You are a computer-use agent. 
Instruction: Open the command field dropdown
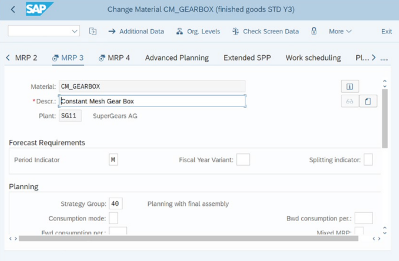(74, 31)
